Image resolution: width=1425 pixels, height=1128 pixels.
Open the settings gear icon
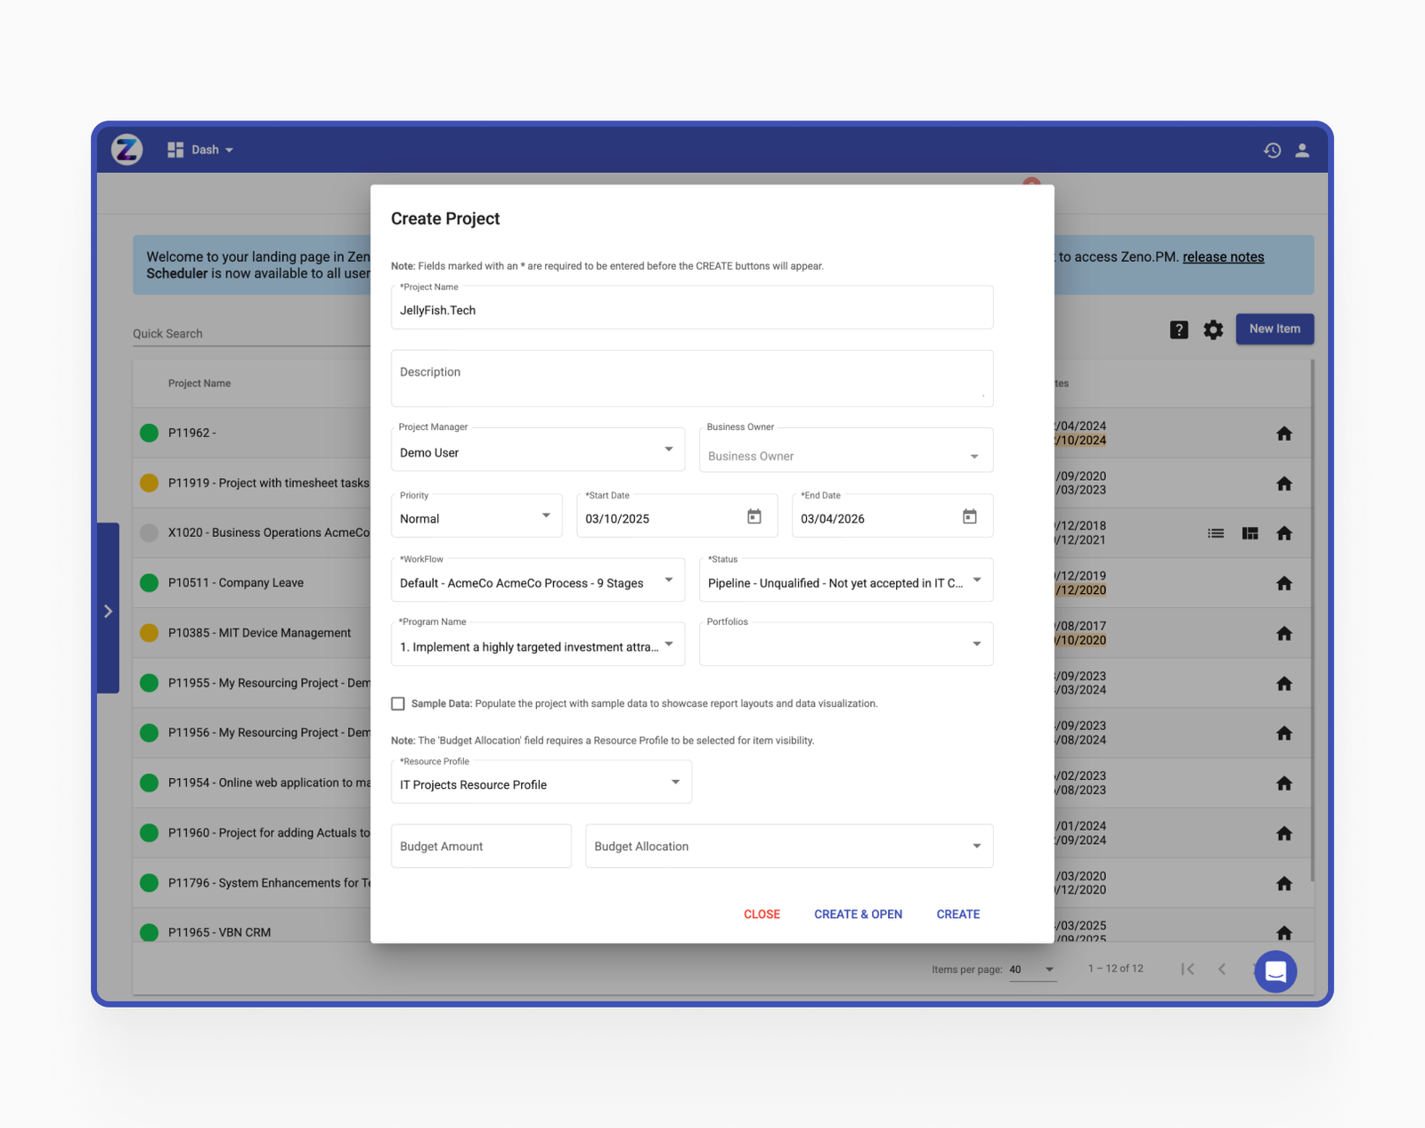[x=1213, y=329]
